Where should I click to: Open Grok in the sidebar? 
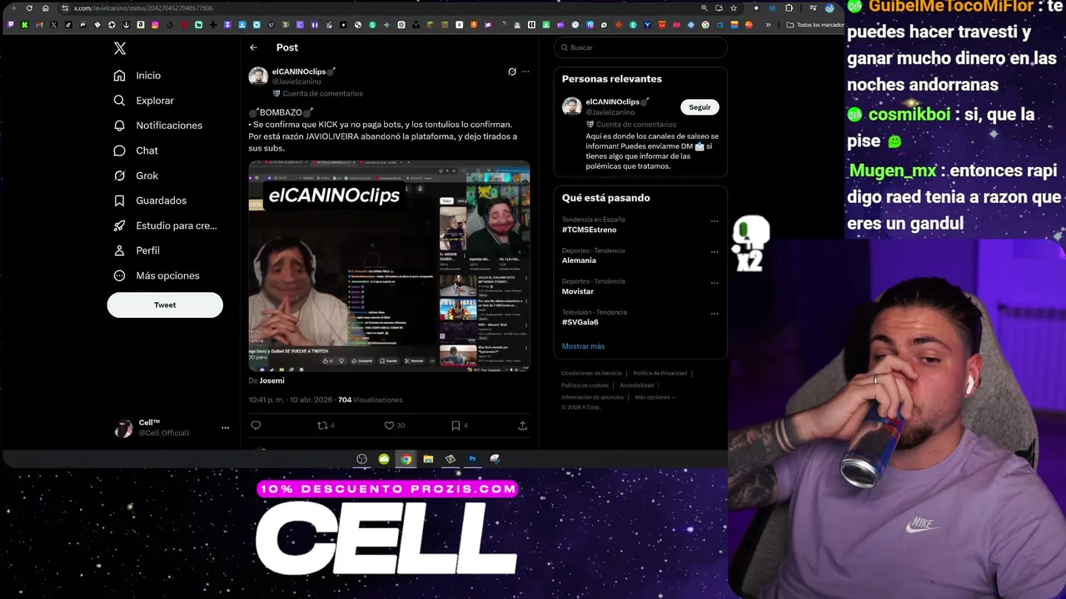point(136,176)
